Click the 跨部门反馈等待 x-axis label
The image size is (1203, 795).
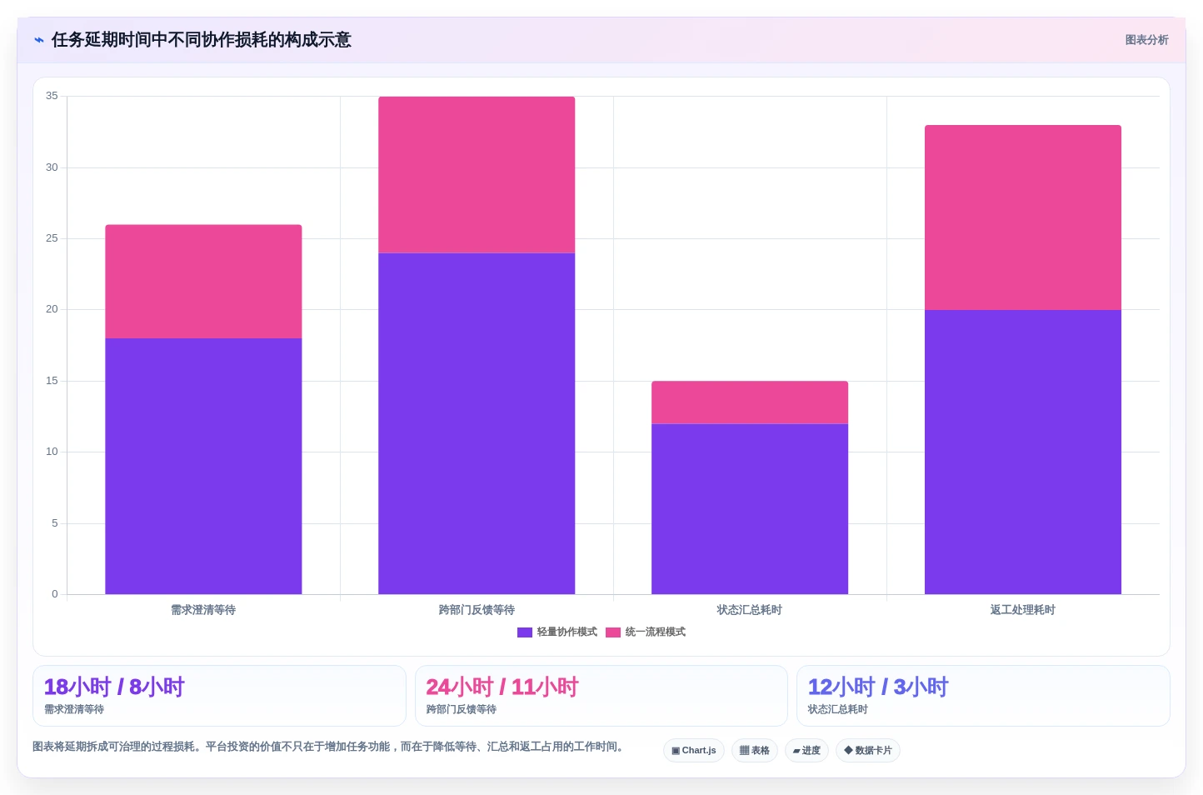(x=477, y=610)
